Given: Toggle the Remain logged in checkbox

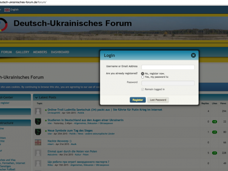Looking at the screenshot, I should pyautogui.click(x=142, y=89).
